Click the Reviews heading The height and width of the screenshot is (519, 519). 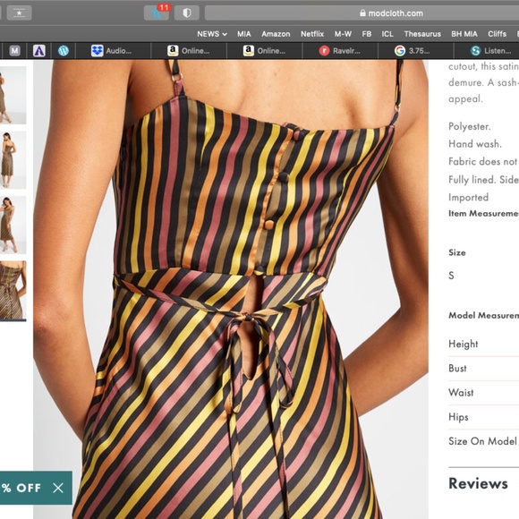(478, 483)
